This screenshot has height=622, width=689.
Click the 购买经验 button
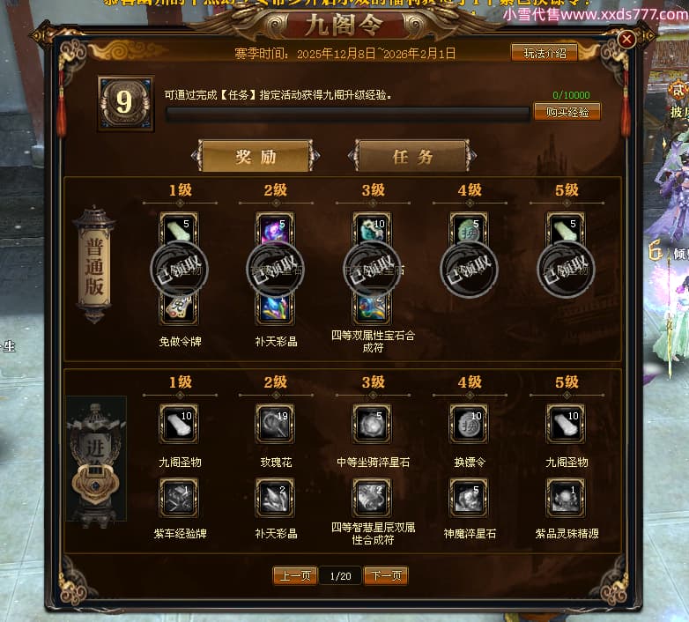(x=567, y=112)
